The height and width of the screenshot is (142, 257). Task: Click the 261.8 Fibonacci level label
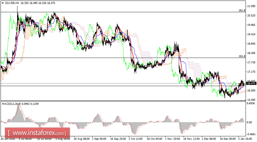tap(242, 11)
